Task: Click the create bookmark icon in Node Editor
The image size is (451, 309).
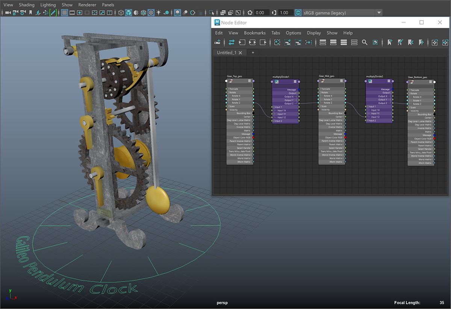Action: (x=390, y=42)
